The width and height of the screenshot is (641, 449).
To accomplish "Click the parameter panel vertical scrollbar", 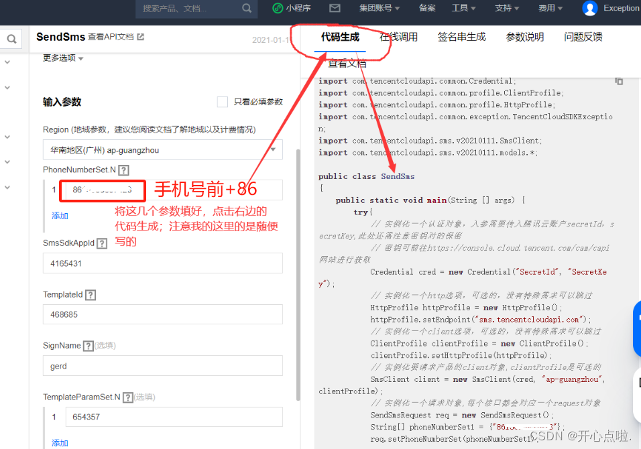I will tap(298, 275).
